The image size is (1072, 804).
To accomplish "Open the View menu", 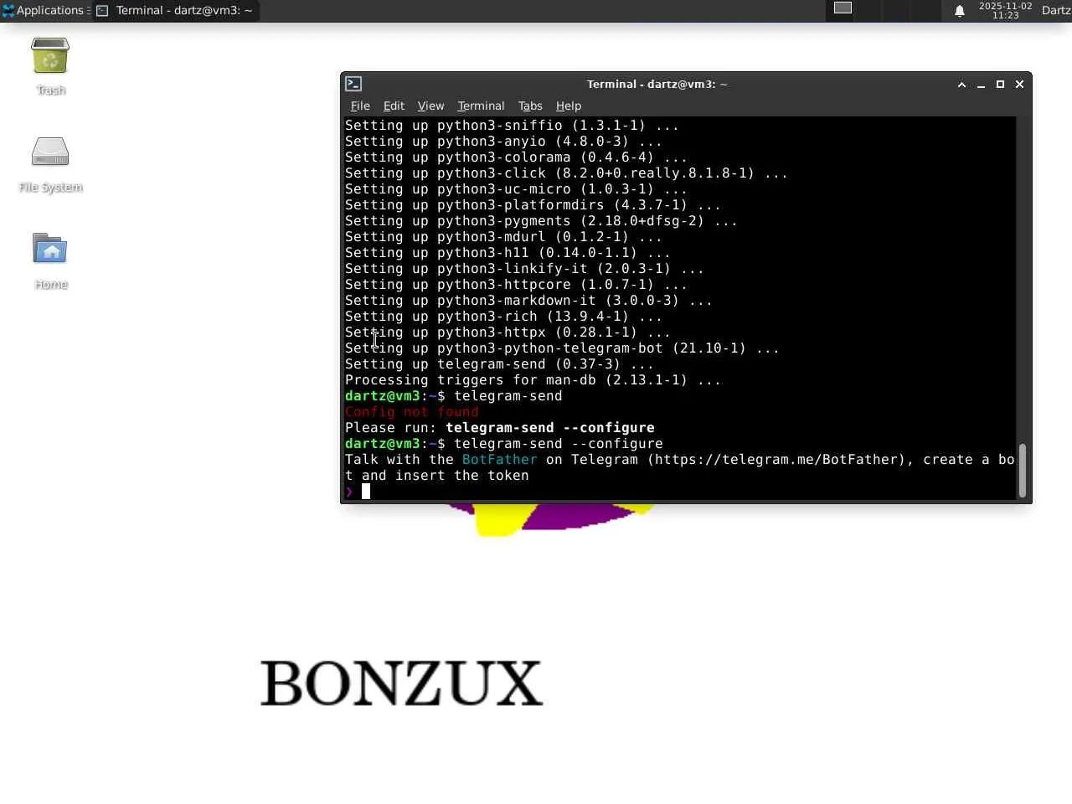I will point(430,106).
